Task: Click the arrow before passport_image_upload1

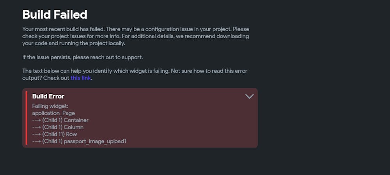Action: click(x=37, y=141)
